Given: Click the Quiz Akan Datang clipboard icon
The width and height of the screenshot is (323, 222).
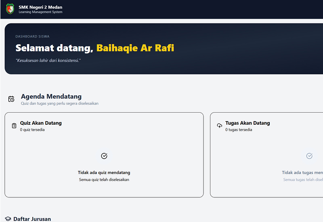Looking at the screenshot, I should point(14,126).
